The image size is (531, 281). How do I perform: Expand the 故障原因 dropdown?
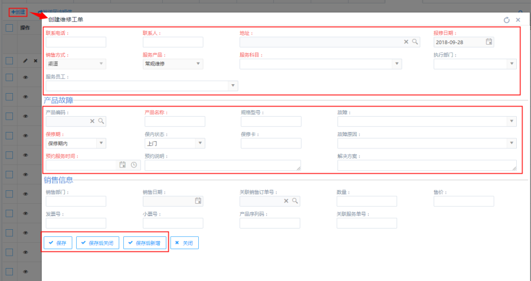point(512,143)
